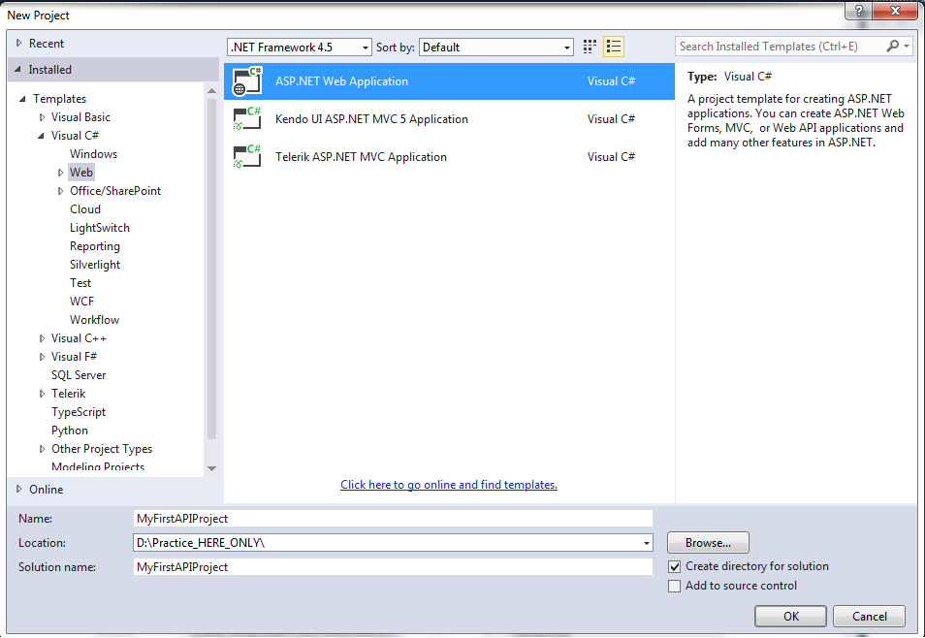Screen dimensions: 925x638
Task: Select the Test category
Action: coord(80,283)
